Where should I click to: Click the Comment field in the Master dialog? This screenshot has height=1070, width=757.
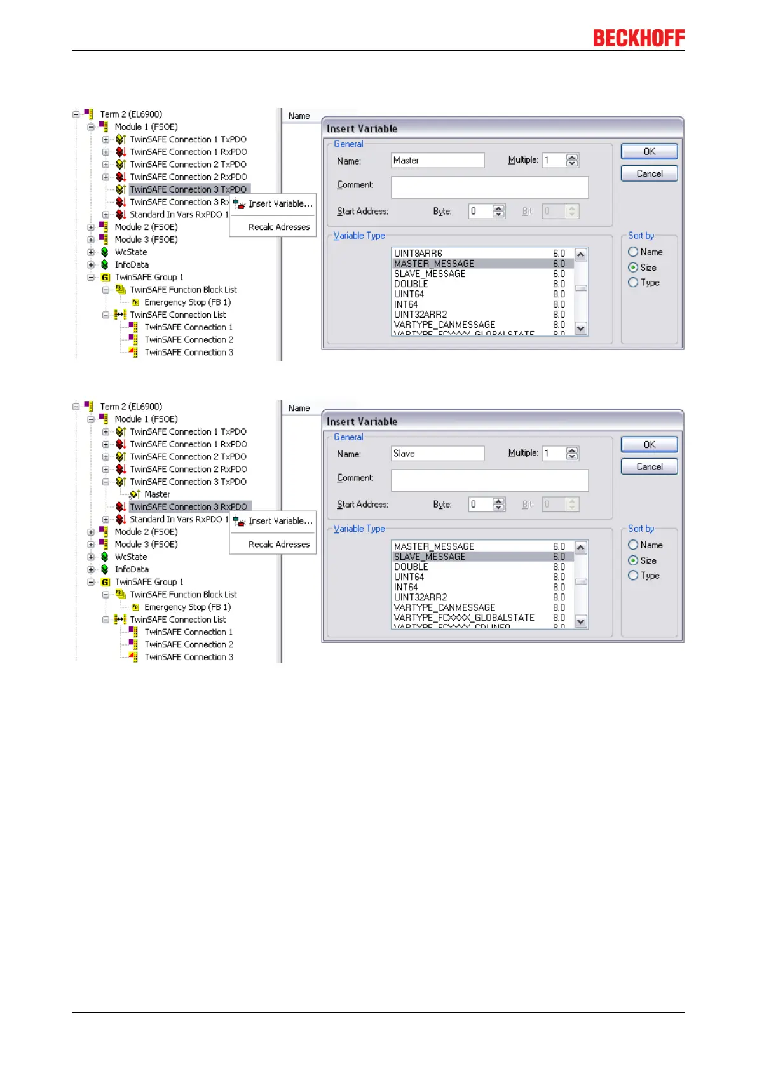tap(489, 187)
